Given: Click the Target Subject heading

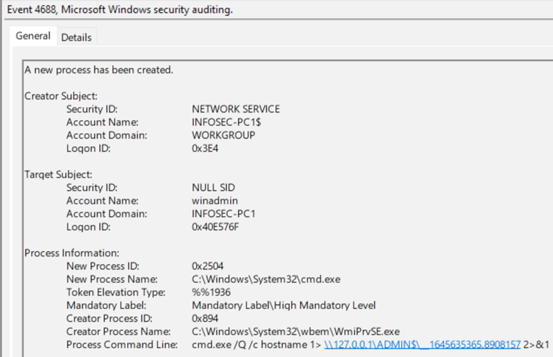Looking at the screenshot, I should tap(58, 175).
